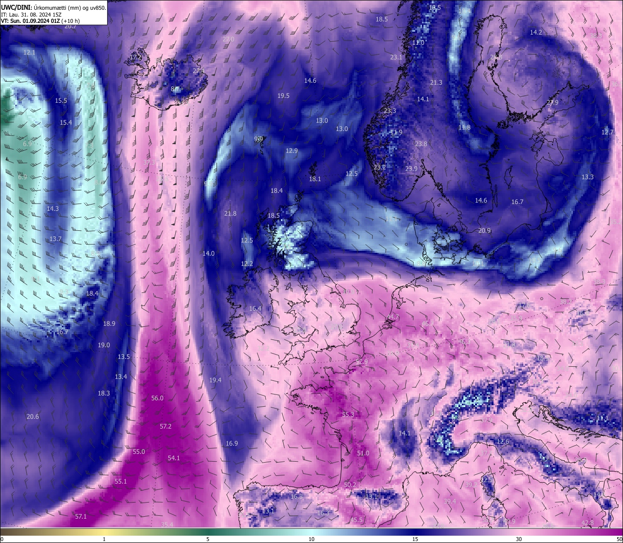Click the 57.2 value label
623x543 pixels.
tap(165, 426)
